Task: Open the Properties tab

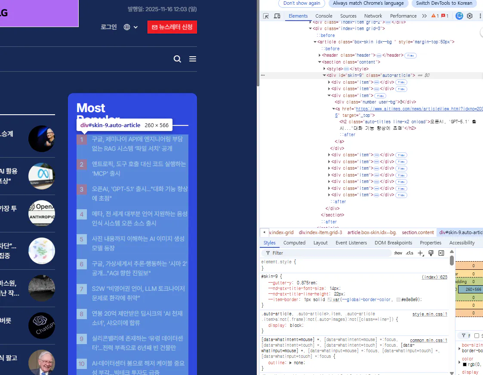Action: 431,243
